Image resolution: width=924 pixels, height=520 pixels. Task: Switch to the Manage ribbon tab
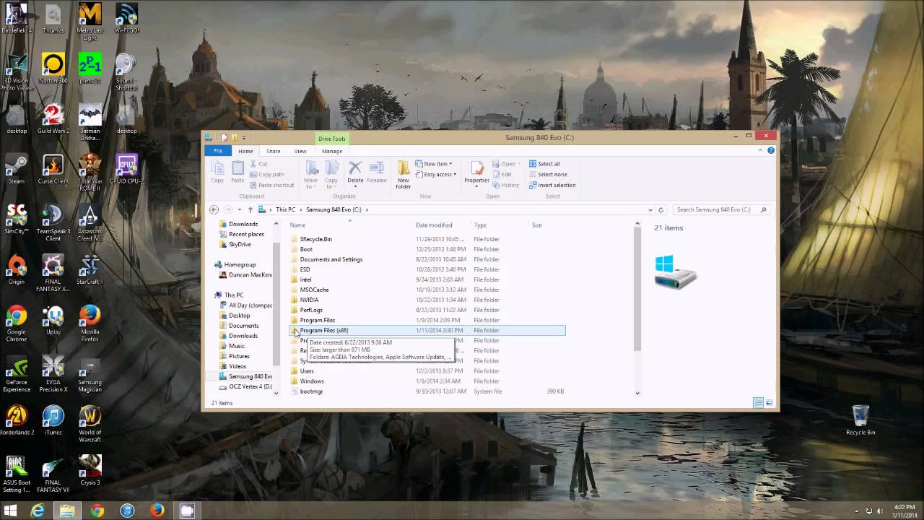pos(332,151)
